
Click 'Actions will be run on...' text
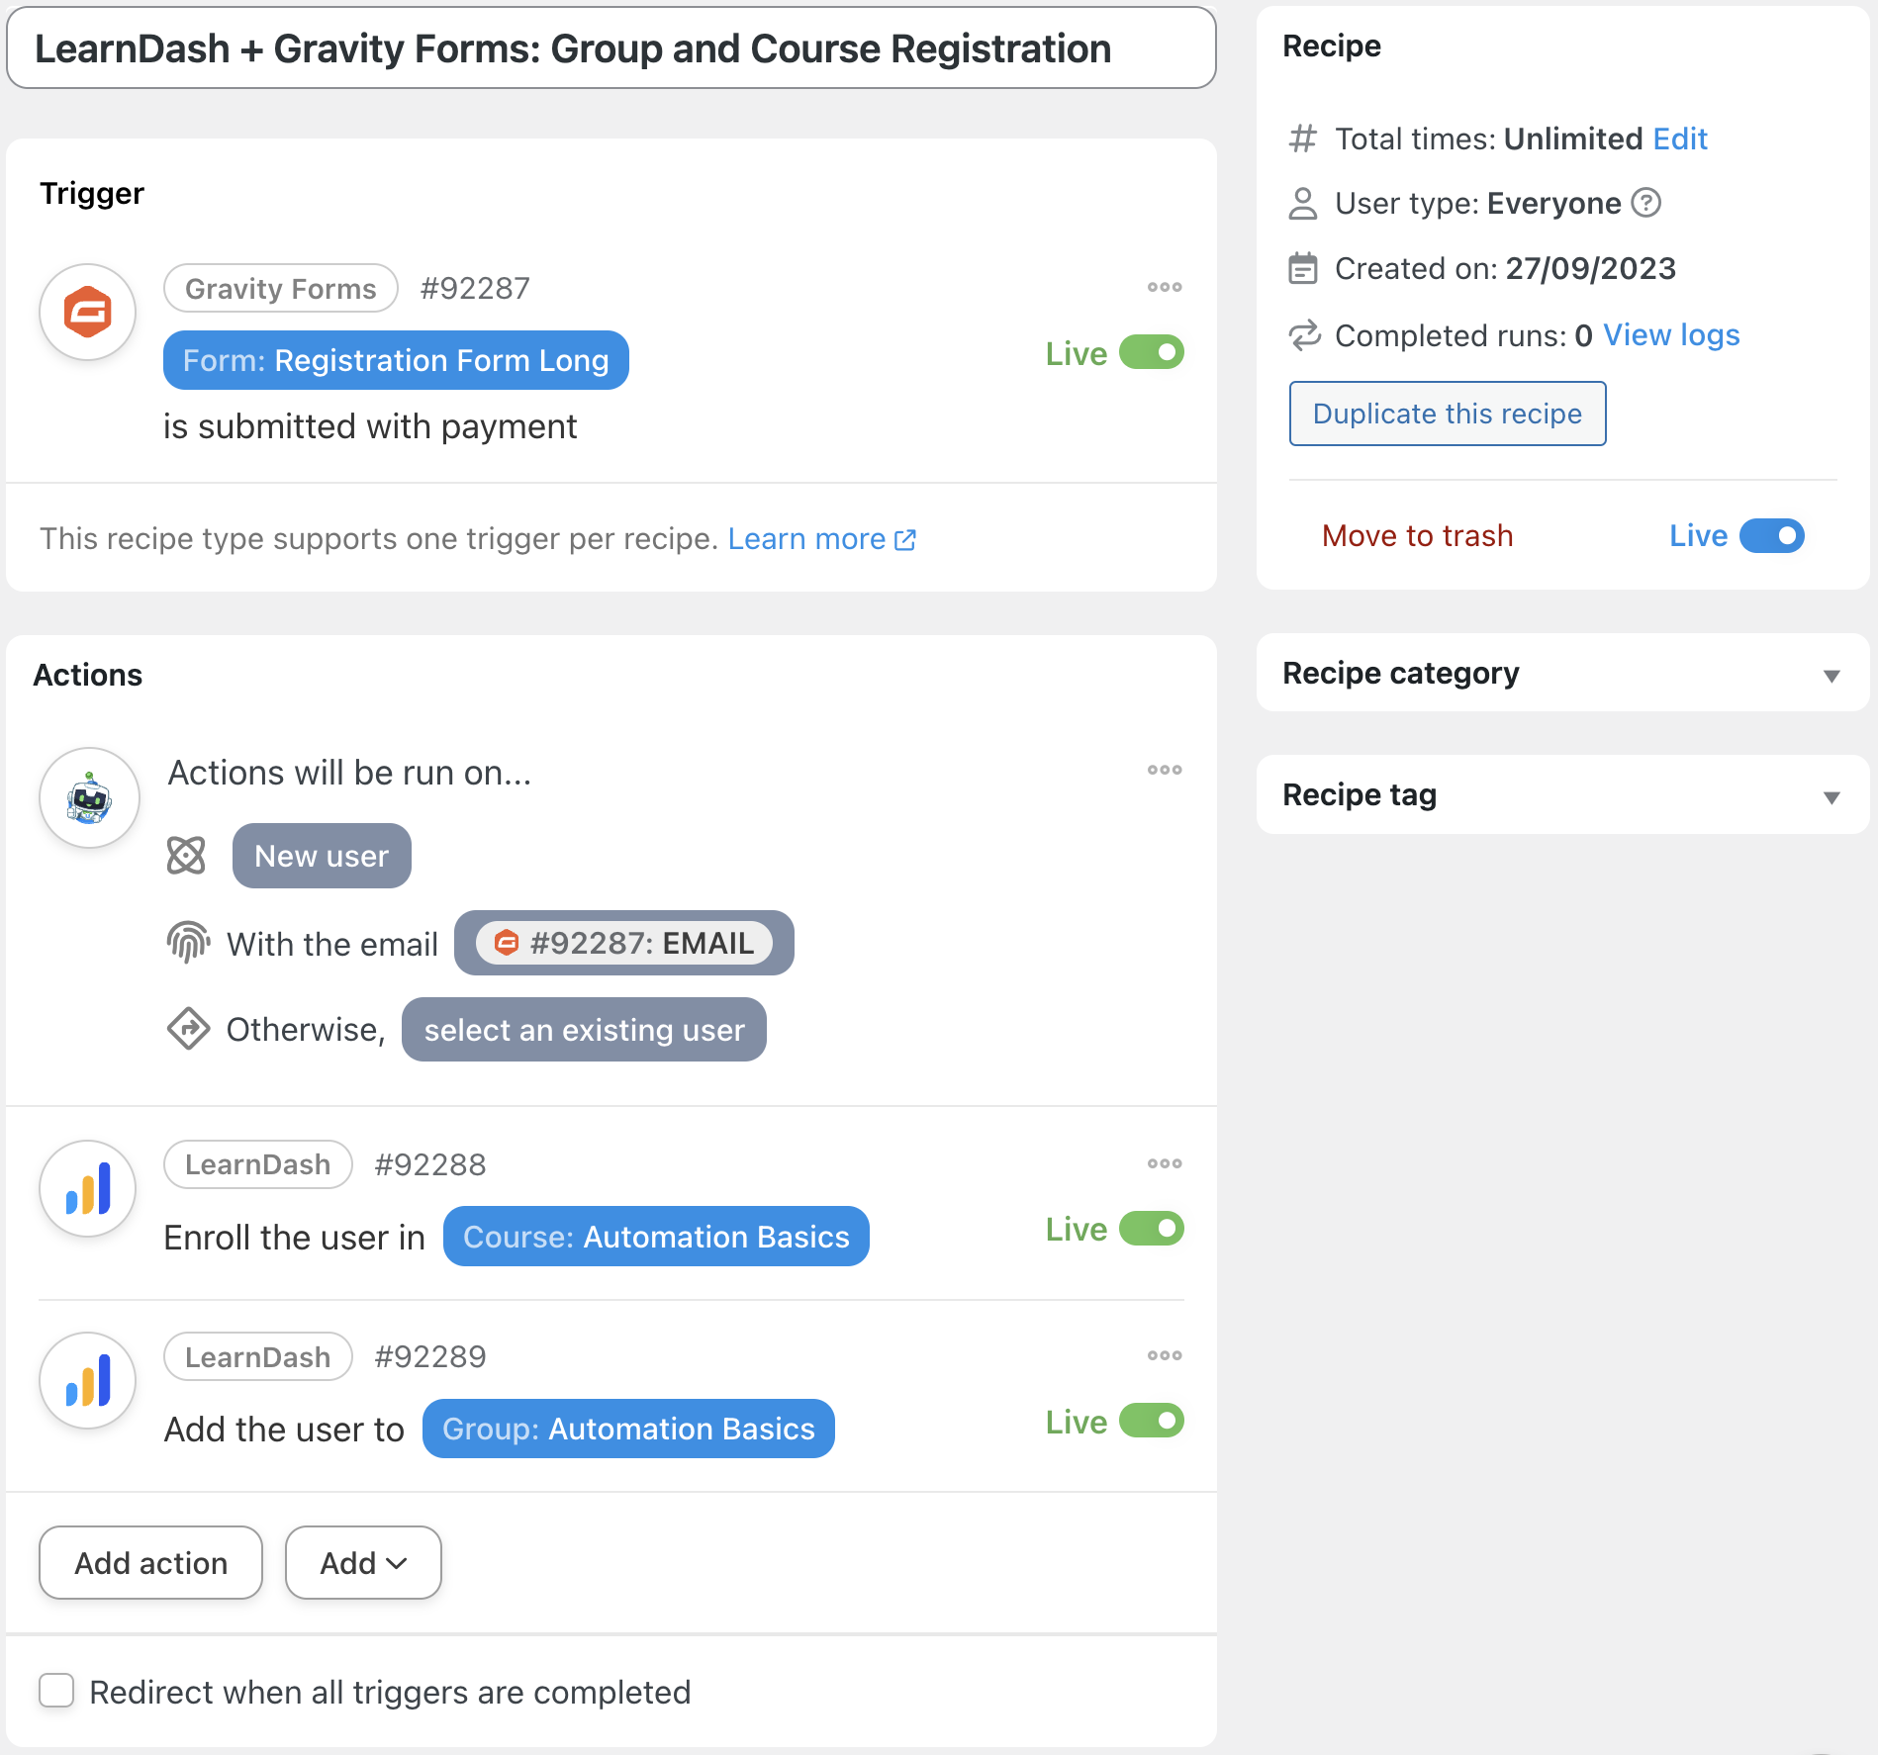coord(349,773)
